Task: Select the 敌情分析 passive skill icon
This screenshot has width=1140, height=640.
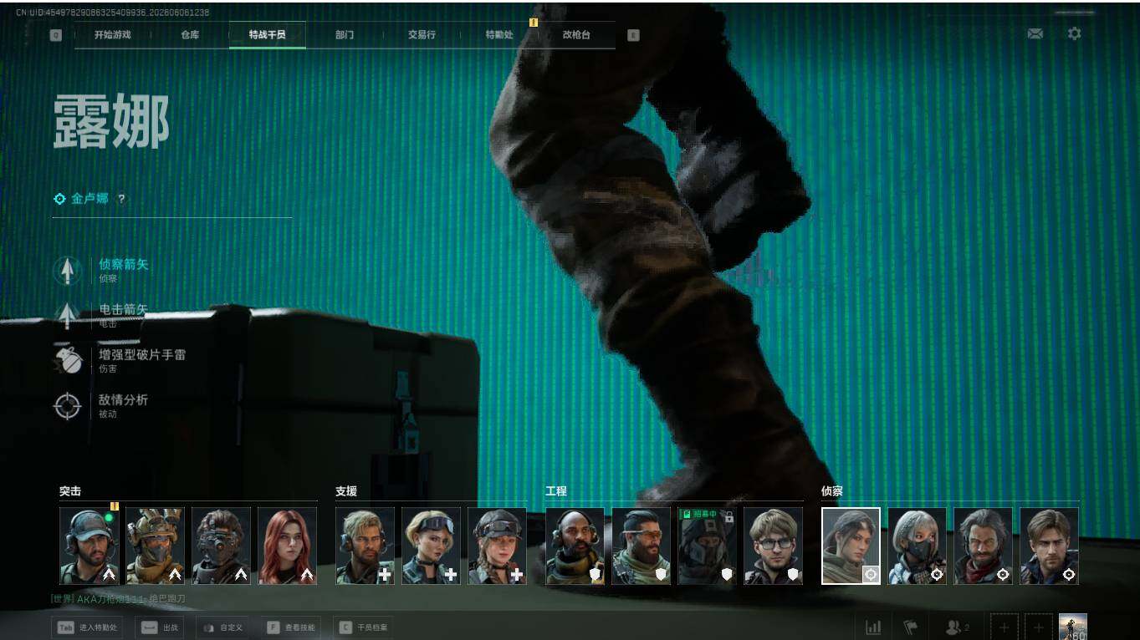Action: (x=67, y=406)
